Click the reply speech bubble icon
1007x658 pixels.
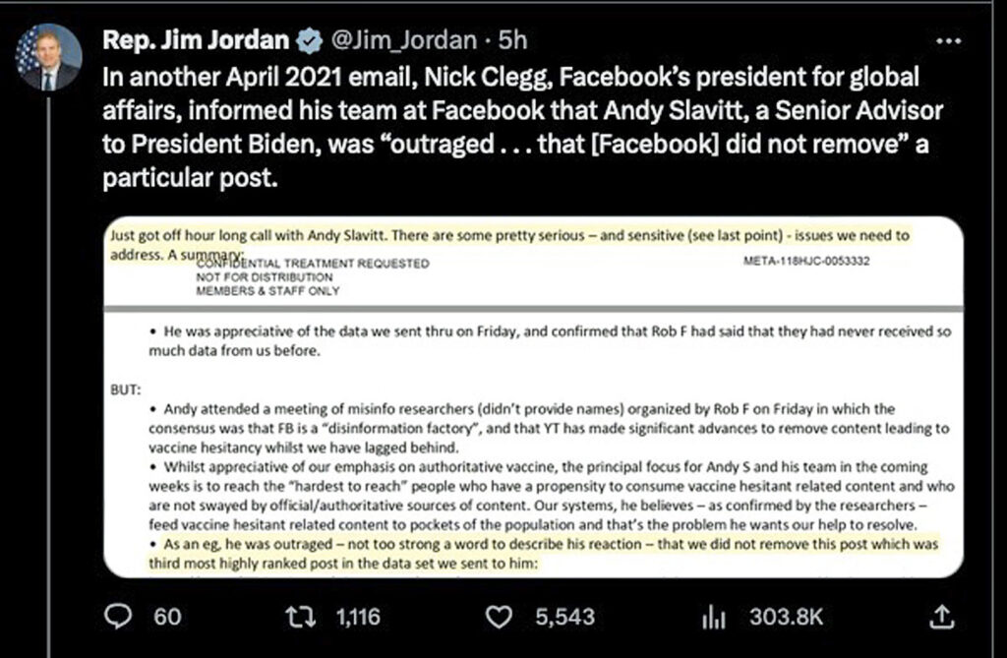118,617
